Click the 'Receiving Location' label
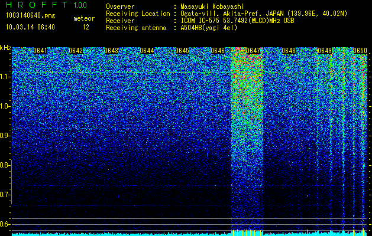Viewport: 372px width, 236px height. click(138, 14)
